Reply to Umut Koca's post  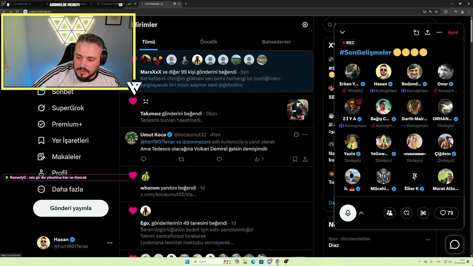(x=143, y=159)
